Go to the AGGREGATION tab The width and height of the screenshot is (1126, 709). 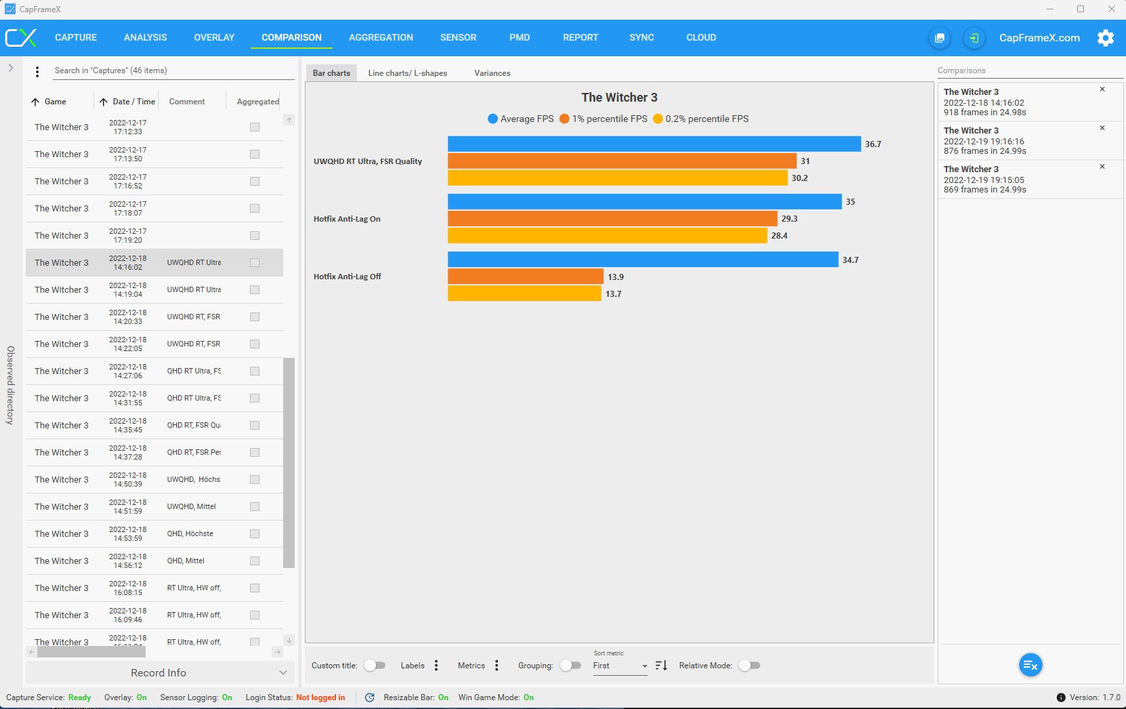pos(381,37)
